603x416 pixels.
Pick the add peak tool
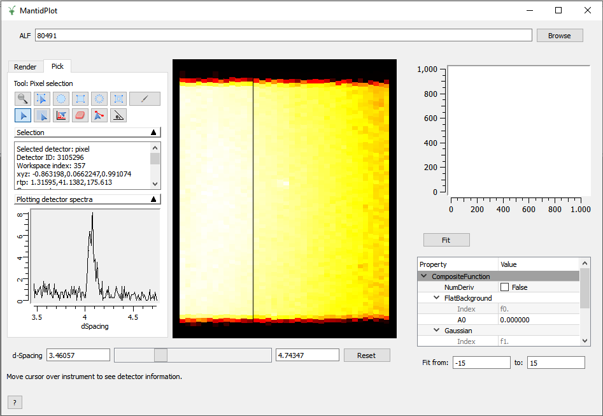coord(60,115)
